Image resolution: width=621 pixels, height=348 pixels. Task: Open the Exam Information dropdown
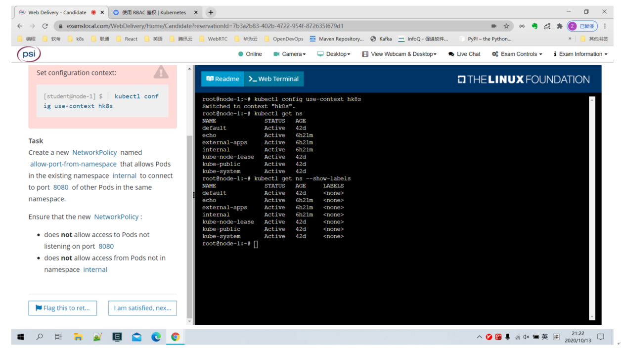click(580, 54)
